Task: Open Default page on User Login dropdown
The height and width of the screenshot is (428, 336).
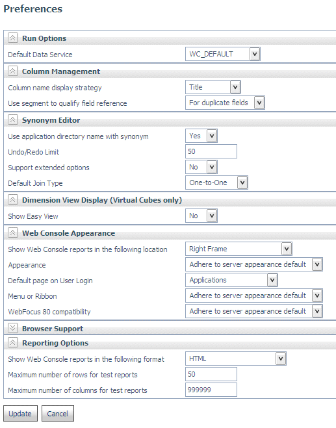Action: pyautogui.click(x=231, y=280)
